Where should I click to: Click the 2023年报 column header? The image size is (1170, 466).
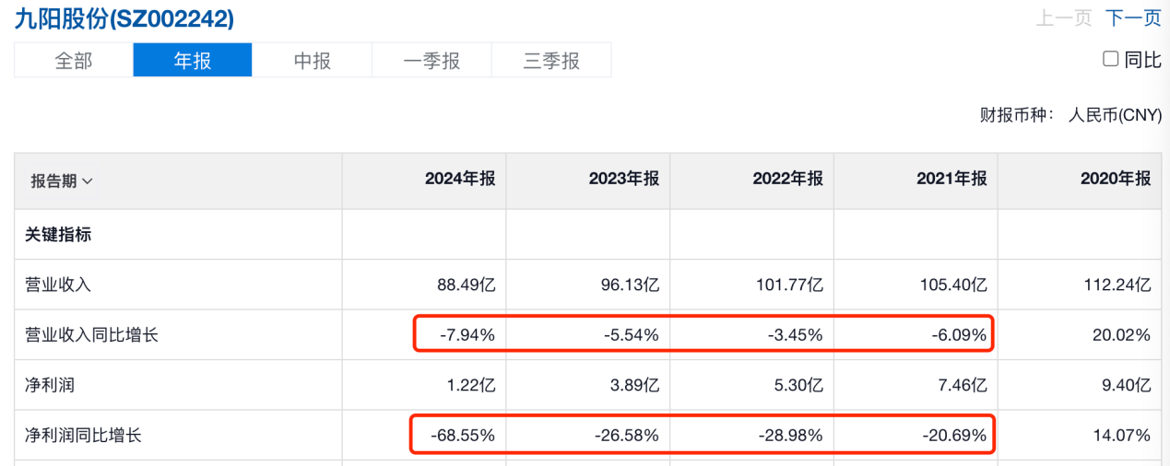(x=624, y=180)
